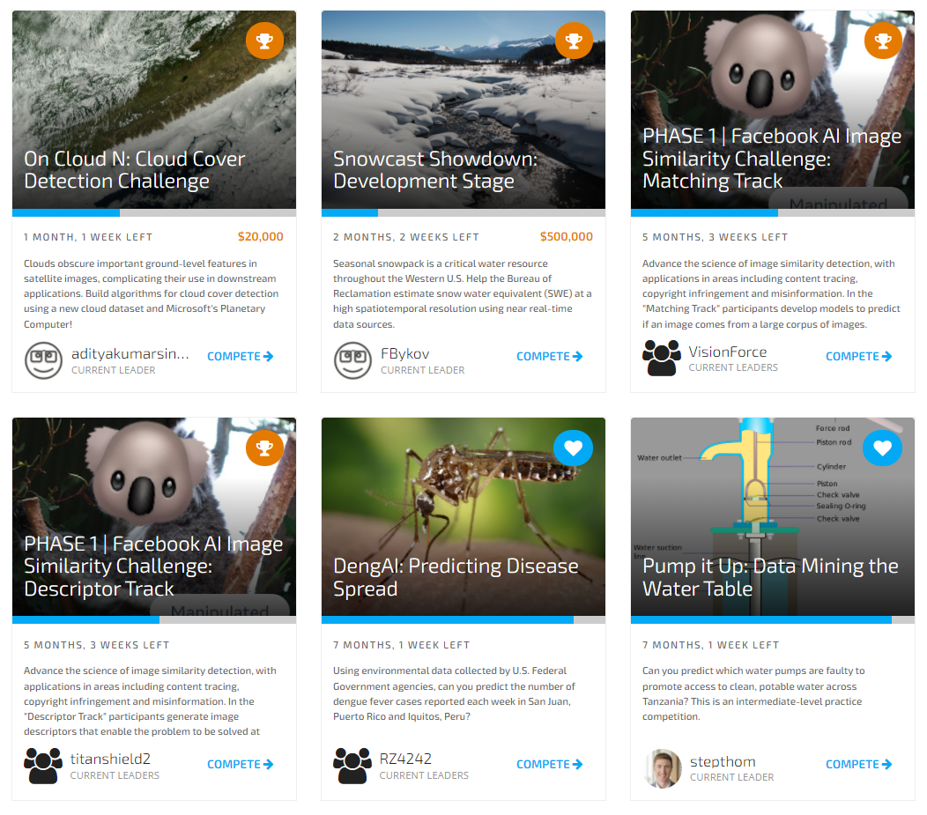Click COMPETE on the Snowcast Showdown card
The height and width of the screenshot is (815, 927).
(549, 356)
